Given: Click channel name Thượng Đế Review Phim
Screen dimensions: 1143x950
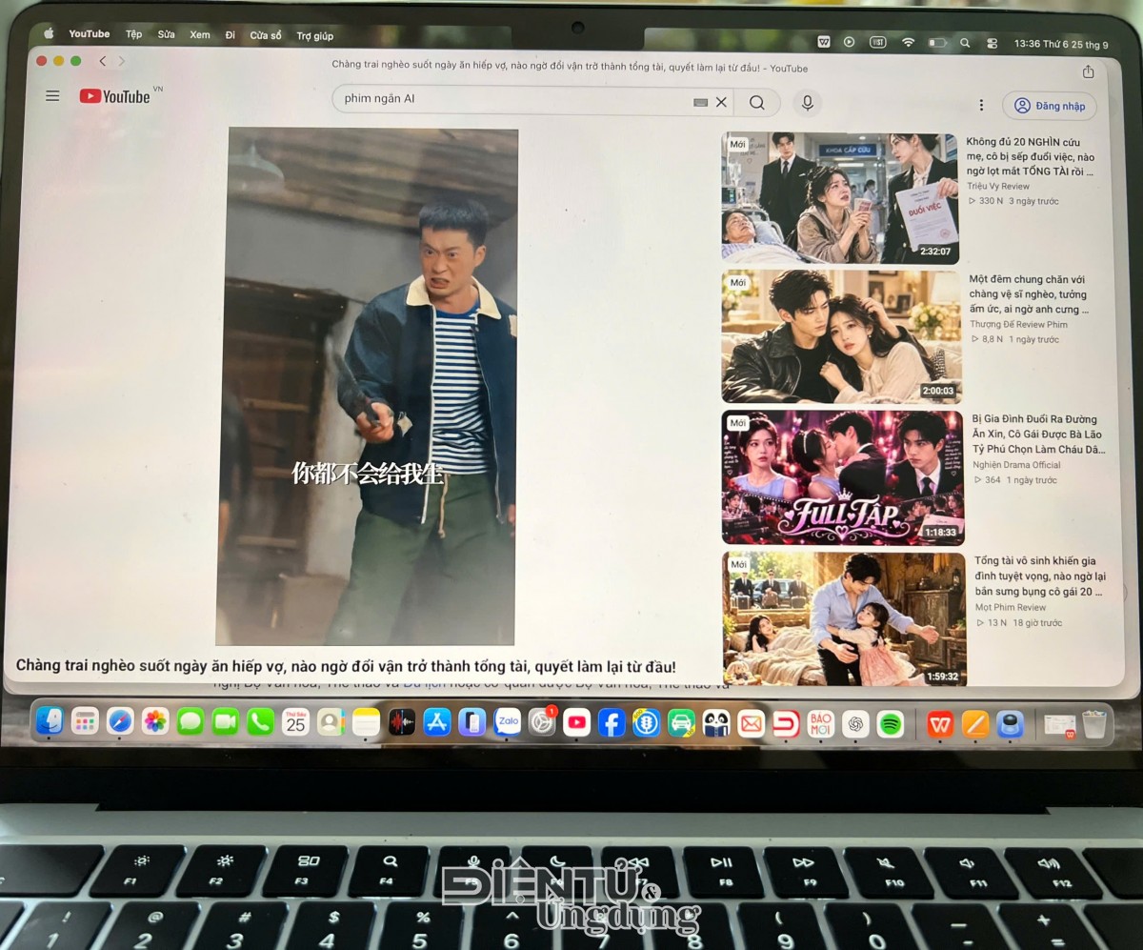Looking at the screenshot, I should tap(1018, 324).
